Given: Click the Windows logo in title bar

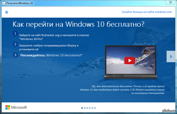Looking at the screenshot, I should tap(3, 3).
